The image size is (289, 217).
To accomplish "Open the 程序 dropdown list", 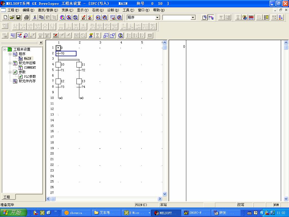I will [x=157, y=17].
